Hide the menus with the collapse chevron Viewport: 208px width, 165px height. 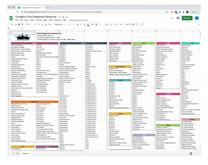click(x=199, y=25)
